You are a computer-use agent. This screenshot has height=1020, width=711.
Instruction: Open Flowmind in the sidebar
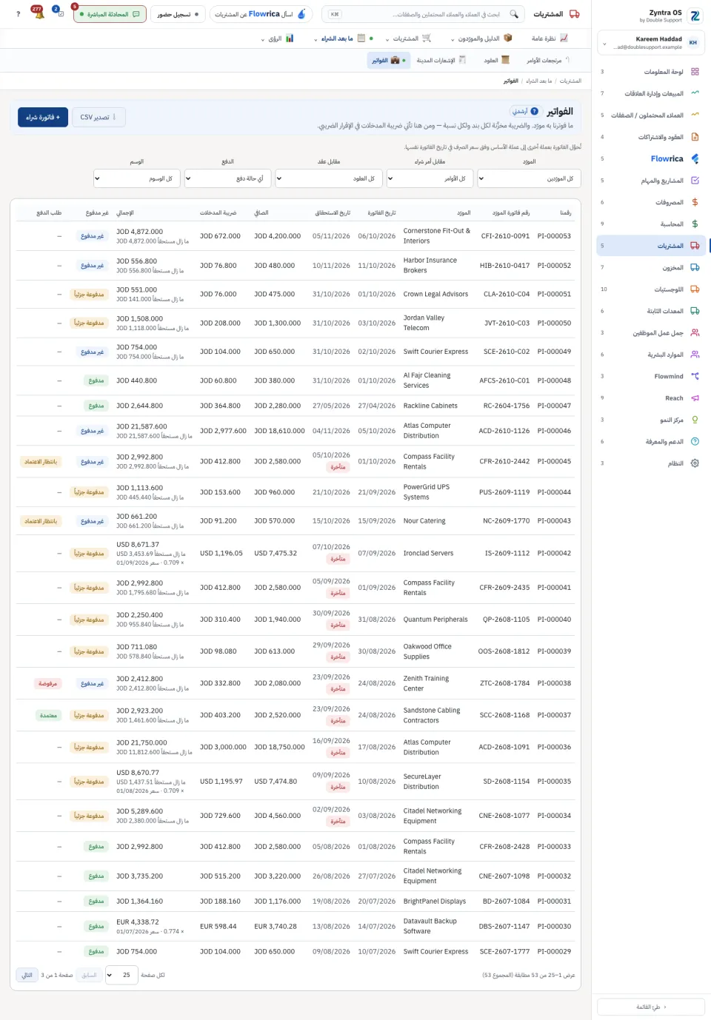tap(651, 376)
